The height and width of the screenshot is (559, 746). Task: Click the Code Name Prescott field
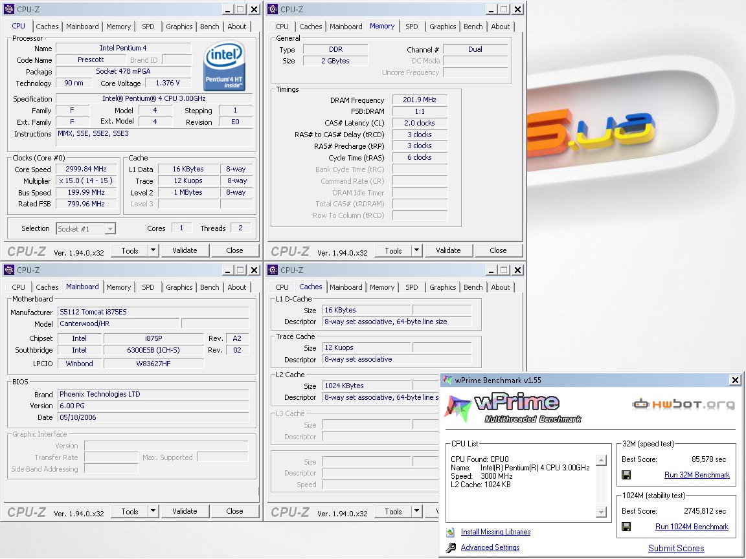coord(91,60)
